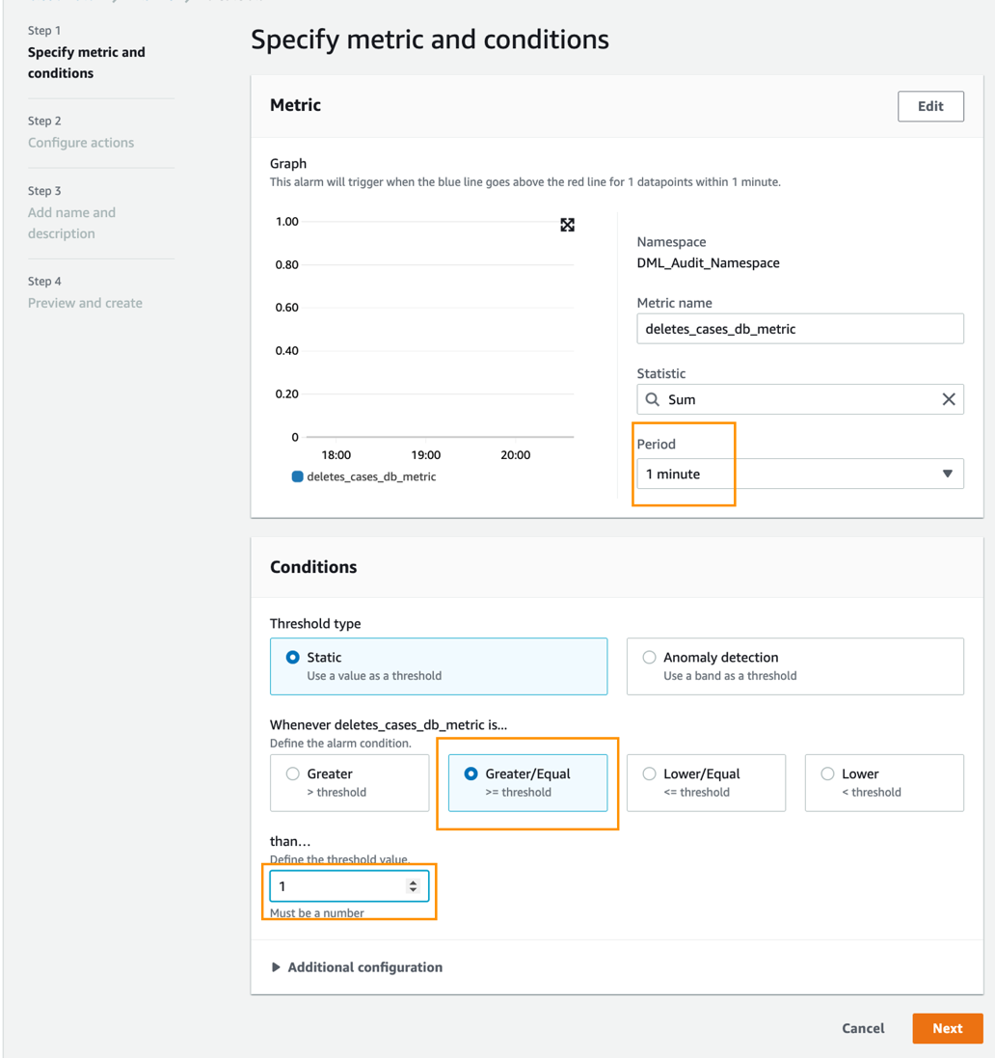Click the Statistic combo box
Viewport: 995px width, 1058px height.
pyautogui.click(x=799, y=399)
